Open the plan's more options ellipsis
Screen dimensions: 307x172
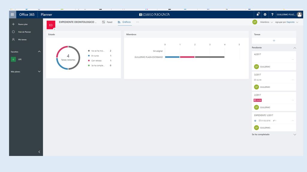137,22
